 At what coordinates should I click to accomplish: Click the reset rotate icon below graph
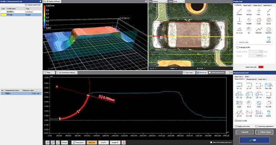tap(123, 143)
